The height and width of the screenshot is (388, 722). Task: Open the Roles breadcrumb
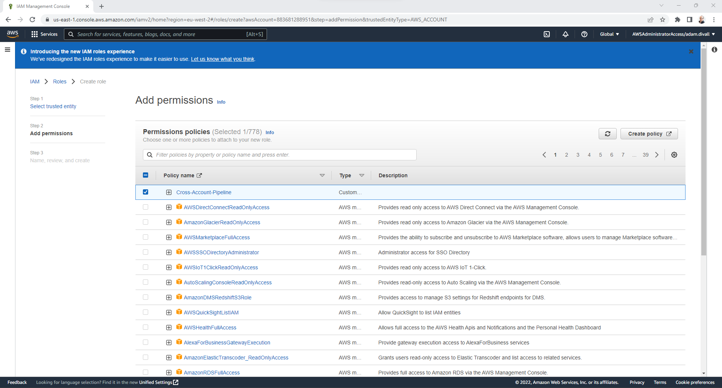pos(59,82)
